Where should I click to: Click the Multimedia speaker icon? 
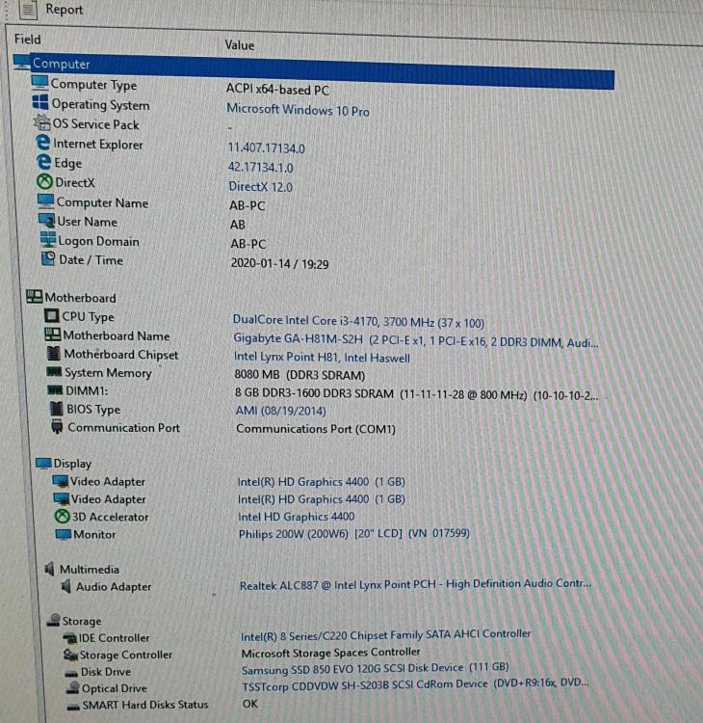click(50, 569)
